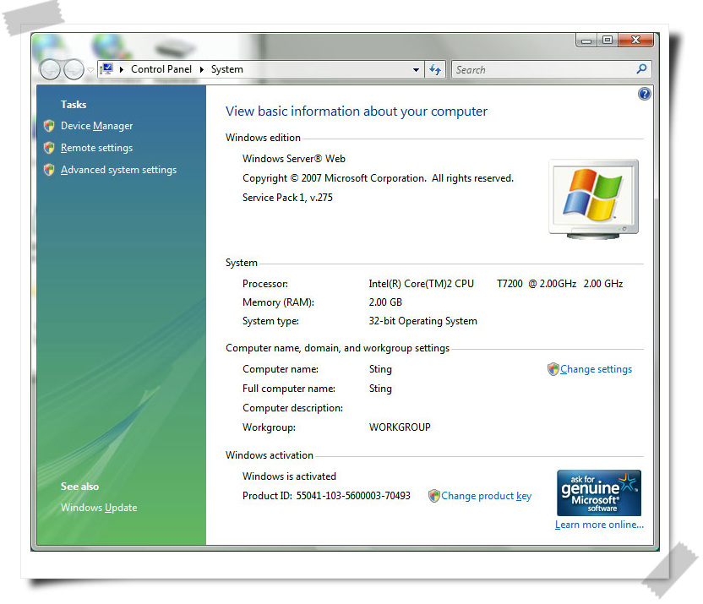
Task: Click the Tasks heading in sidebar
Action: coord(74,105)
